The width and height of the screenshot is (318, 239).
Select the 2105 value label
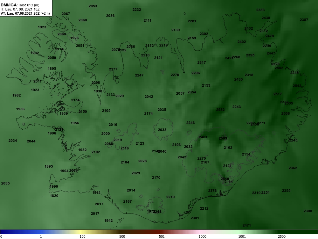point(106,111)
